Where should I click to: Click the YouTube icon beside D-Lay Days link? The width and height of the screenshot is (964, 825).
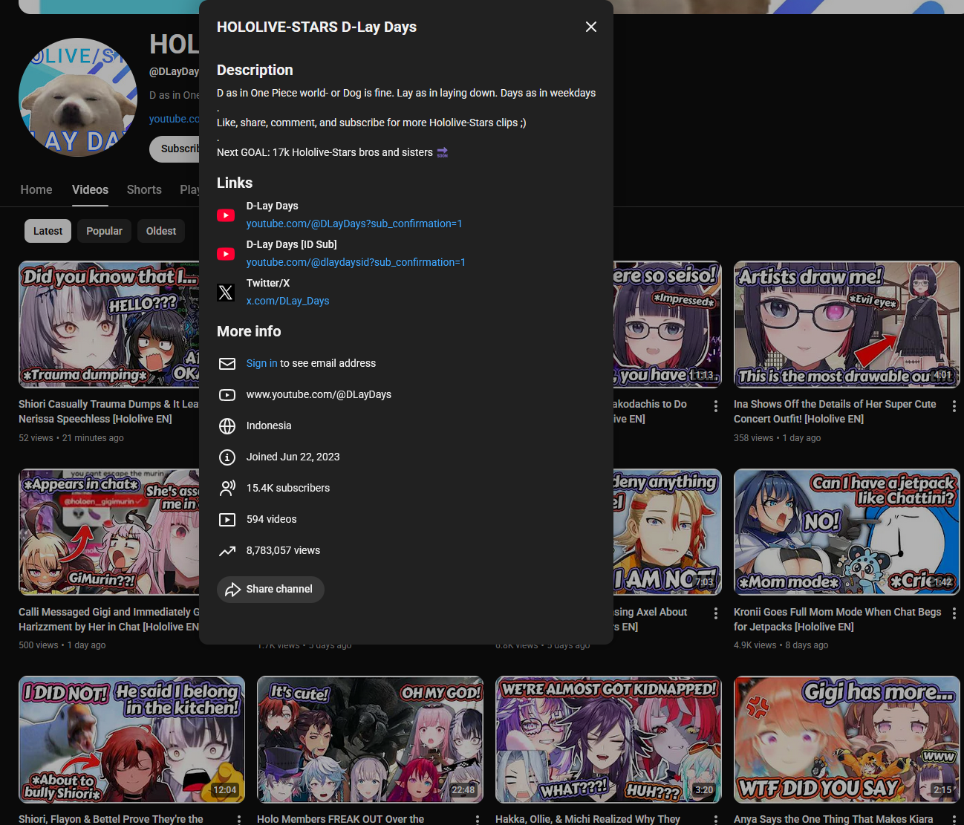(226, 215)
